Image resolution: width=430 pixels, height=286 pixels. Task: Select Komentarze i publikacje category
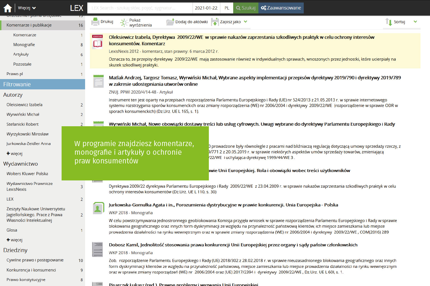point(29,25)
